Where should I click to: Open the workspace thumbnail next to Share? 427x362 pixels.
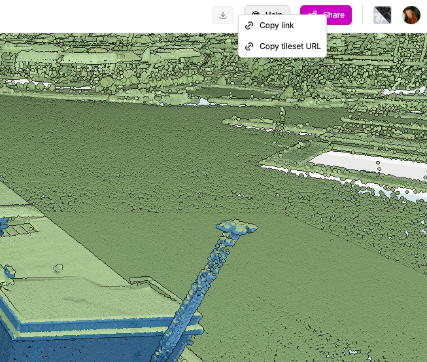(x=382, y=15)
